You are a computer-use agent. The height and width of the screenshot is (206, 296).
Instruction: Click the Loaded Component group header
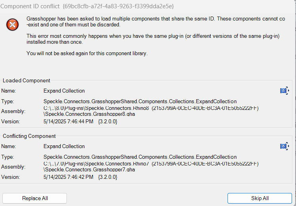pos(27,80)
